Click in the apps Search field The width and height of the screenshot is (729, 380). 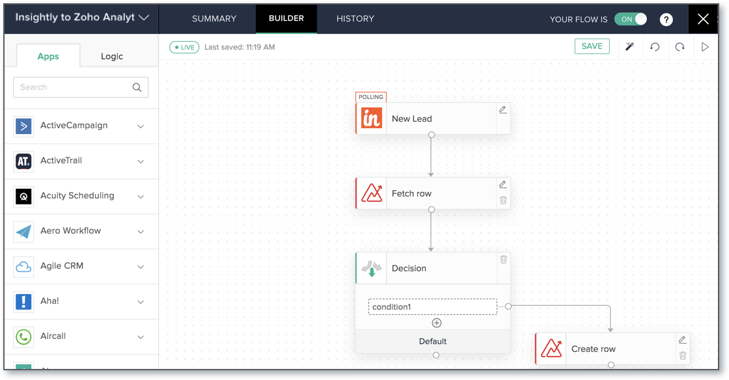point(81,87)
